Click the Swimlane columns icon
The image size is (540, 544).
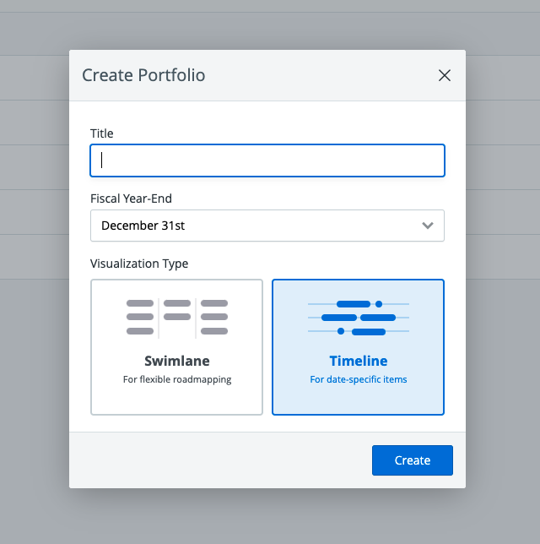coord(177,317)
